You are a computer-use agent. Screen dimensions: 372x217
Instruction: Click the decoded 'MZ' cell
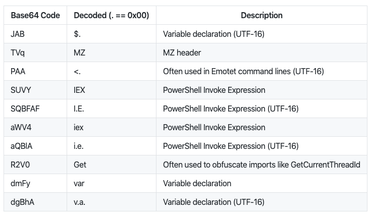point(79,53)
